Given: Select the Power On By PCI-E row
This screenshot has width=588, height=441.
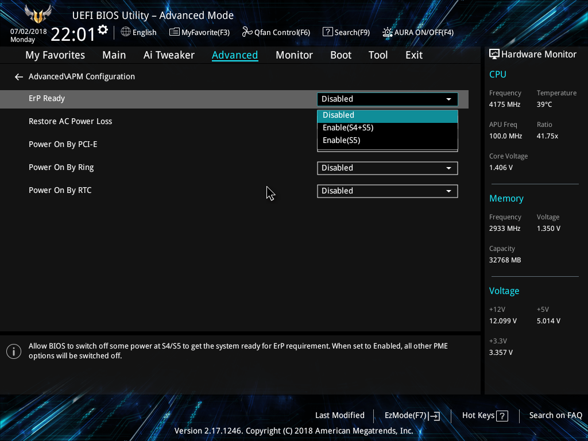Looking at the screenshot, I should pyautogui.click(x=234, y=144).
